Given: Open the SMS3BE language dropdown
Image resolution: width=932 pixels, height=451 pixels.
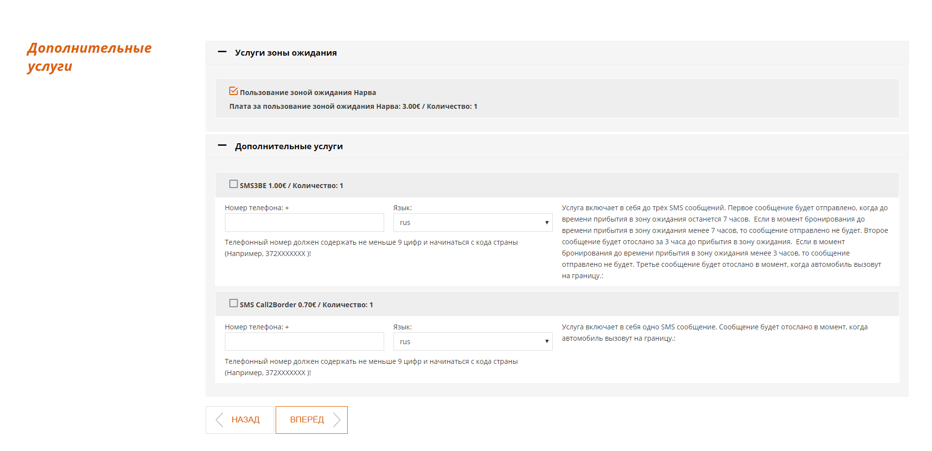Looking at the screenshot, I should click(x=473, y=223).
